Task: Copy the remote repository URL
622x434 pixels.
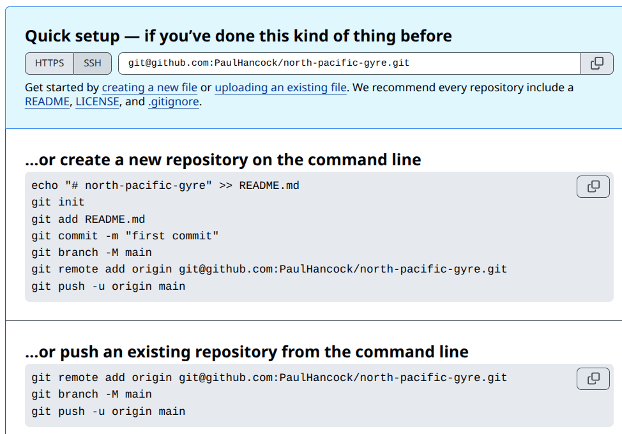Action: point(598,63)
